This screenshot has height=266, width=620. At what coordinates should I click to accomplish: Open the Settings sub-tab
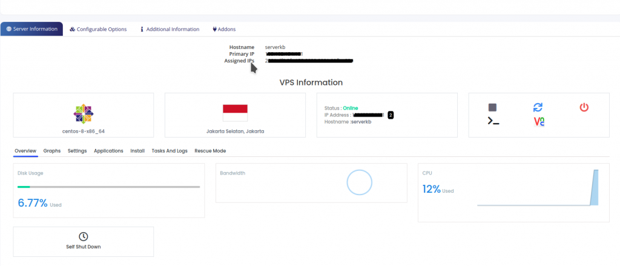pos(77,151)
